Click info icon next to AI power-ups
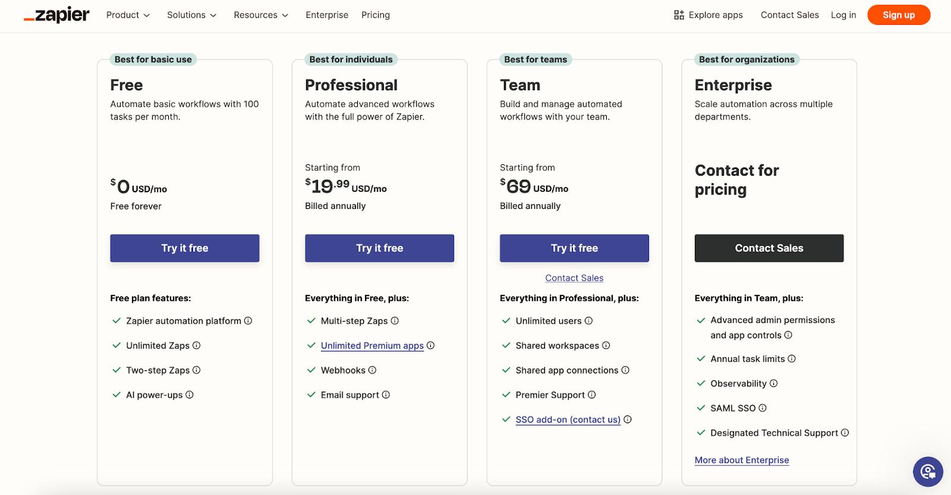Image resolution: width=951 pixels, height=495 pixels. pos(190,395)
